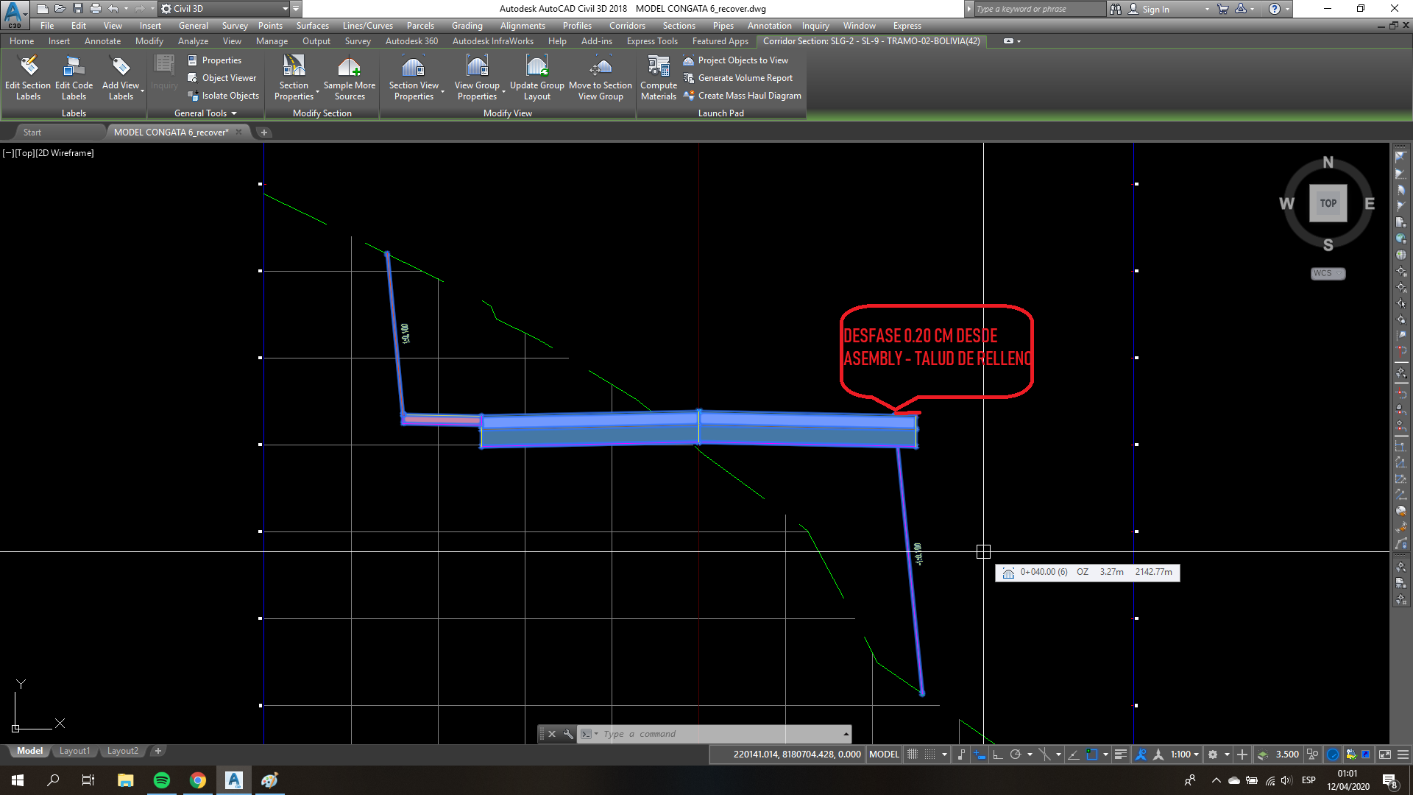
Task: Expand General Tools panel dropdown
Action: 205,113
